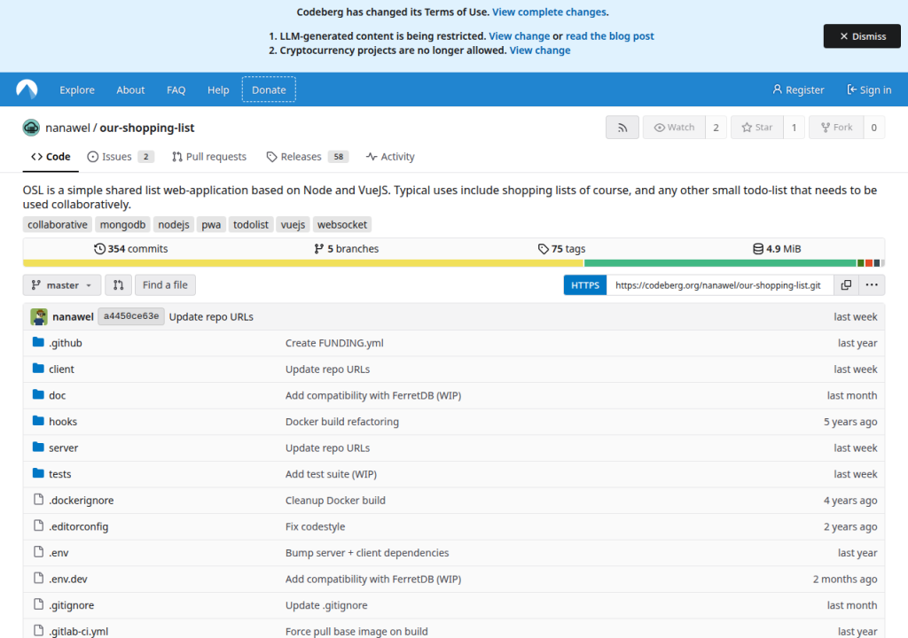
Task: Click the Codeberg mountain logo
Action: pyautogui.click(x=27, y=89)
